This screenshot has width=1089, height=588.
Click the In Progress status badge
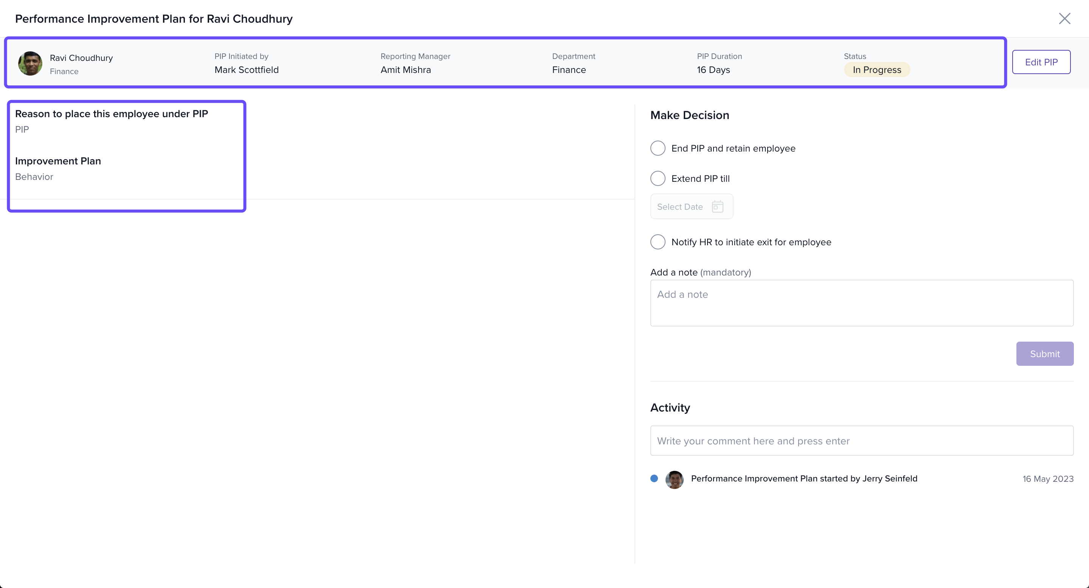tap(876, 70)
